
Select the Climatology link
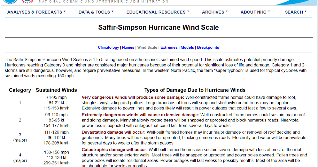[108, 47]
